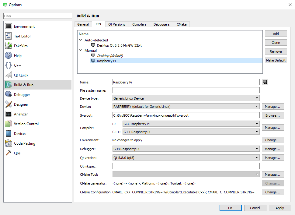This screenshot has width=295, height=215.
Task: Open the Debugger bug icon
Action: click(x=9, y=95)
